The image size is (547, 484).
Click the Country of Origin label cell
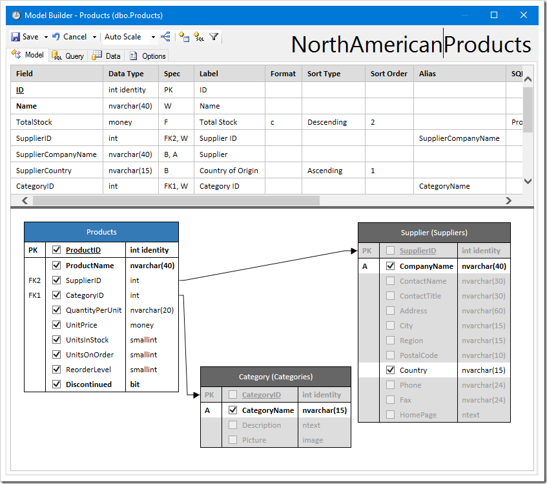click(229, 171)
